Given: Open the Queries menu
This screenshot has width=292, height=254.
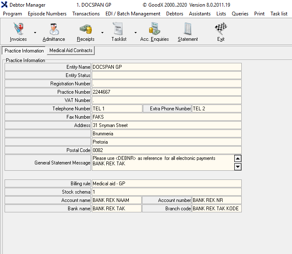Looking at the screenshot, I should click(x=240, y=14).
